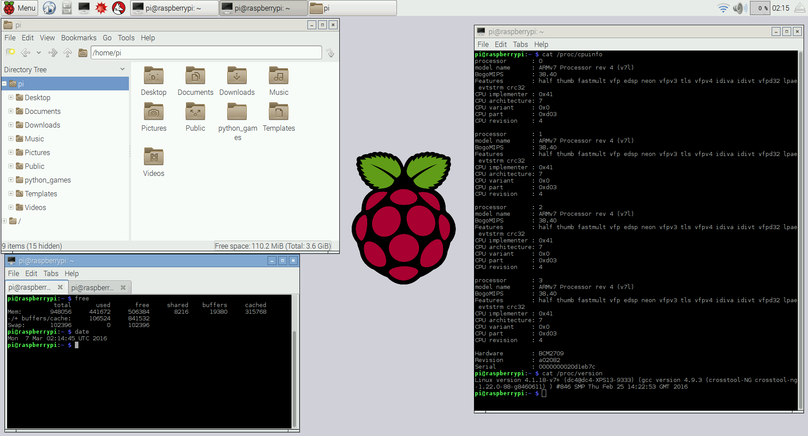808x436 pixels.
Task: Open the Raspberry Pi Menu button
Action: coord(19,8)
